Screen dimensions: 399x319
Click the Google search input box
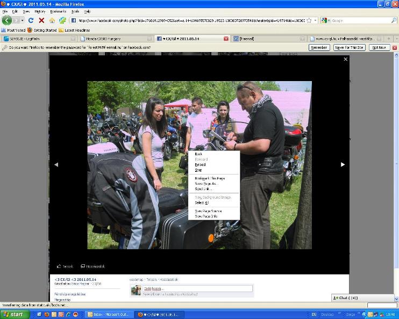[355, 20]
